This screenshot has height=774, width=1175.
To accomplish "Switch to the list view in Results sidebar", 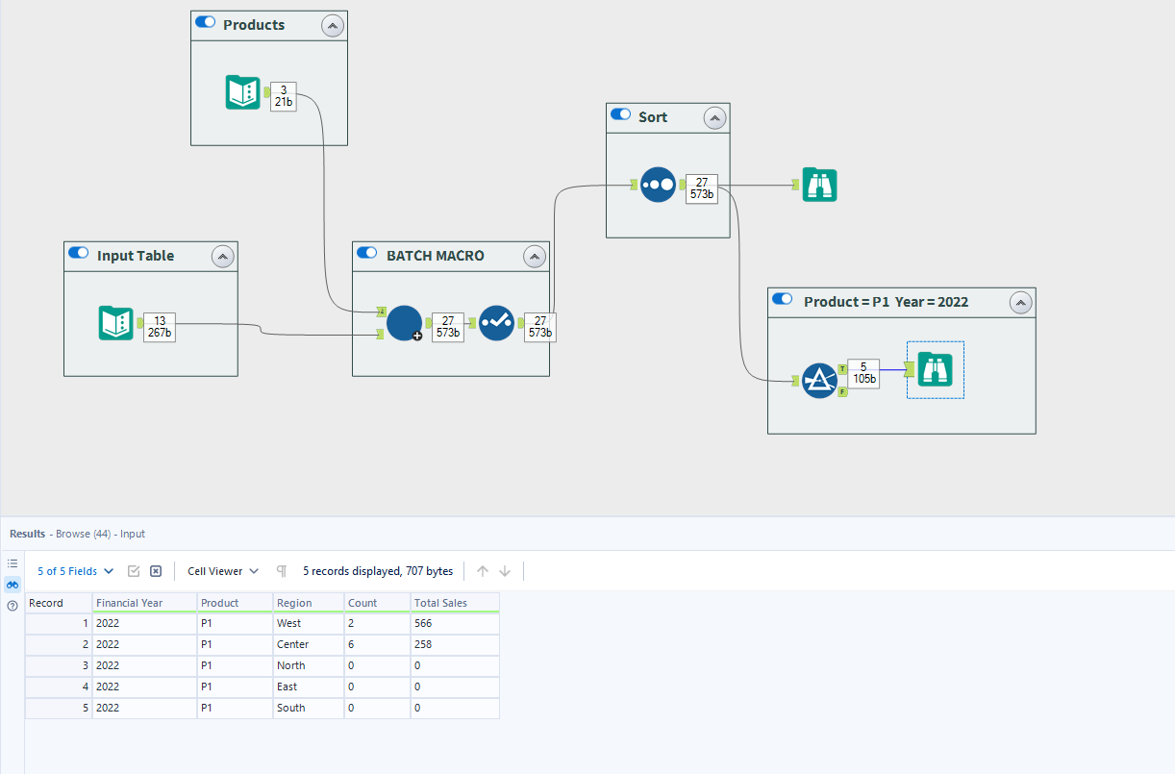I will pyautogui.click(x=12, y=562).
